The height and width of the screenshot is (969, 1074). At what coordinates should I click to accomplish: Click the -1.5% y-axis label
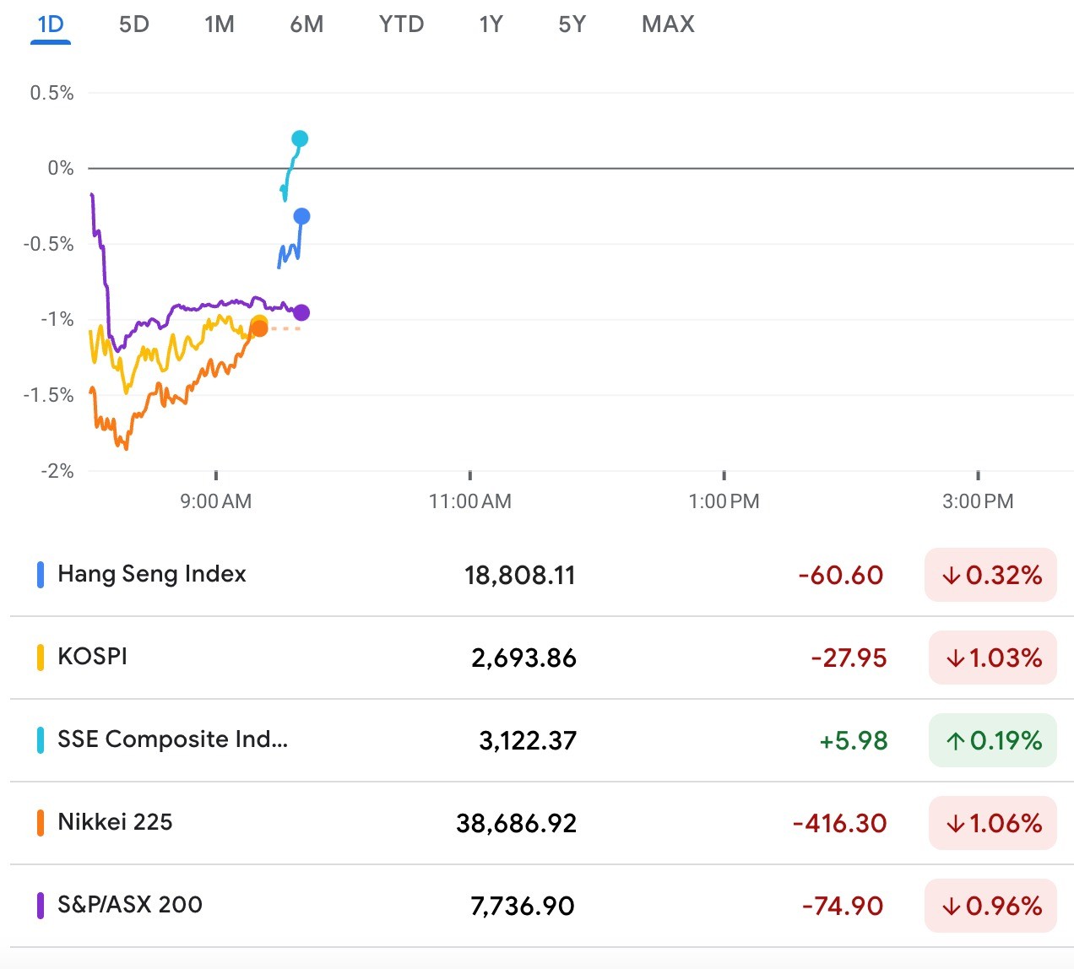pos(49,395)
